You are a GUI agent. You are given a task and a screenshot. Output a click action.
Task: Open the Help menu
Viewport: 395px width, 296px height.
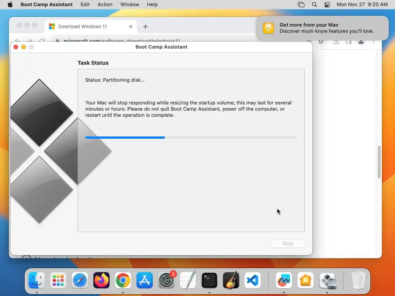coord(152,5)
